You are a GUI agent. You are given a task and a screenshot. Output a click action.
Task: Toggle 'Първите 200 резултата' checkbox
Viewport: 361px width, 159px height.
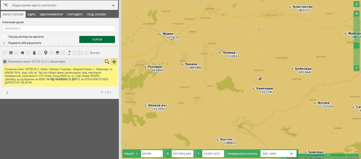[4, 43]
